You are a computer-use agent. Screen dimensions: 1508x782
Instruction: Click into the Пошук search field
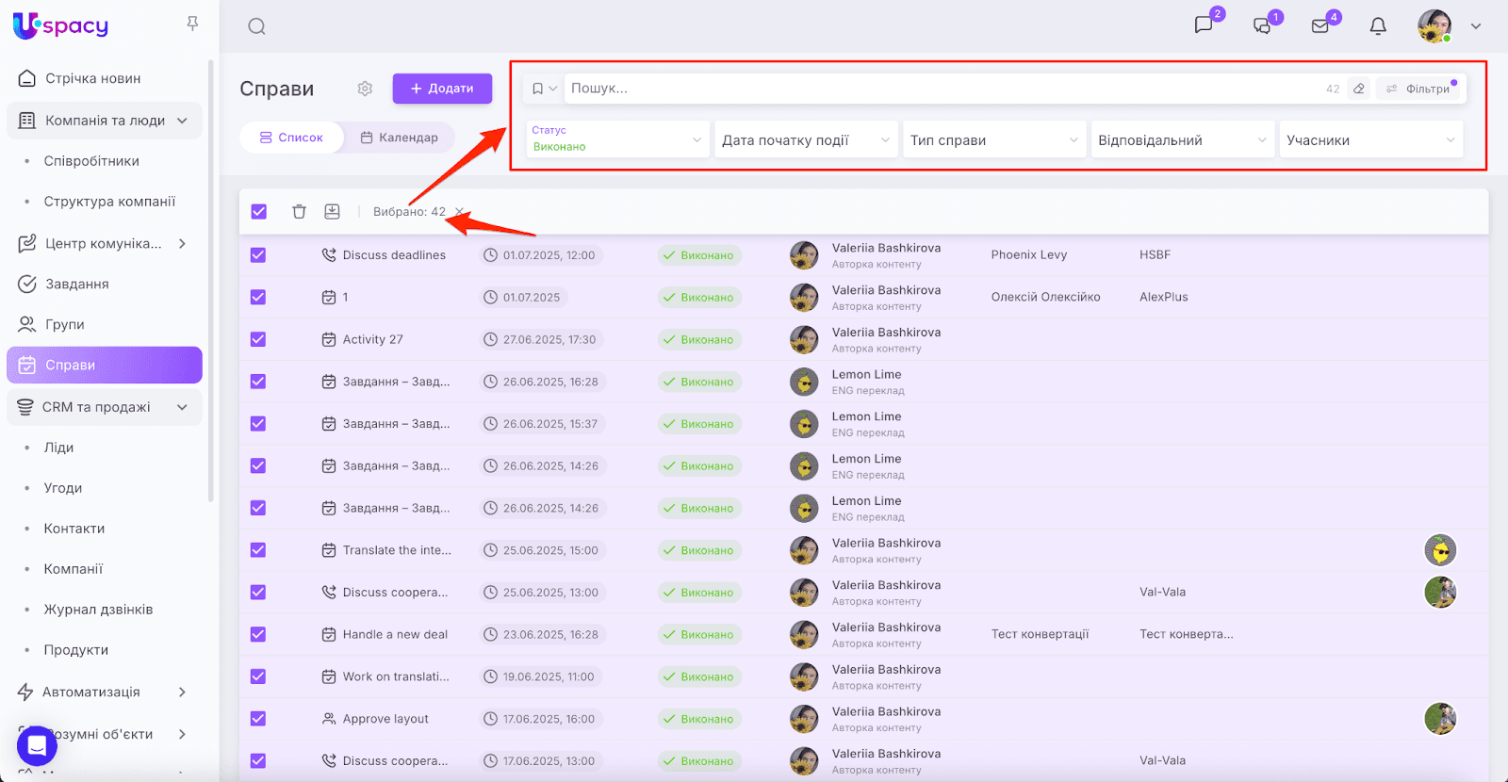tap(942, 89)
